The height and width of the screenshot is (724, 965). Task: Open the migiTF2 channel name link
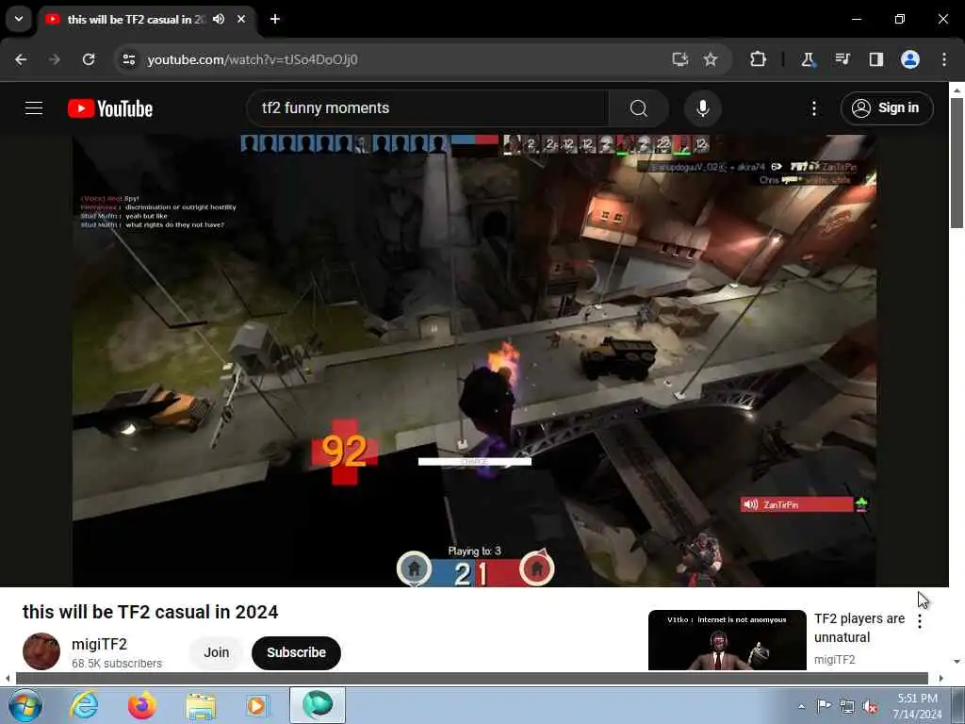99,644
